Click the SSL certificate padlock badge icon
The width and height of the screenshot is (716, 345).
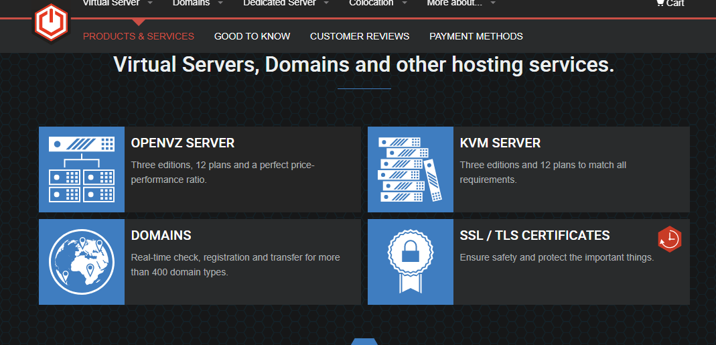[411, 262]
